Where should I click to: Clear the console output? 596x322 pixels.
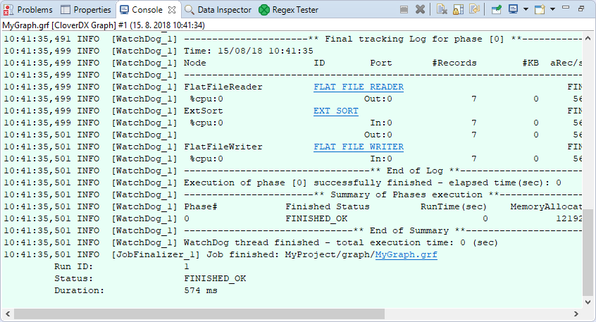442,10
